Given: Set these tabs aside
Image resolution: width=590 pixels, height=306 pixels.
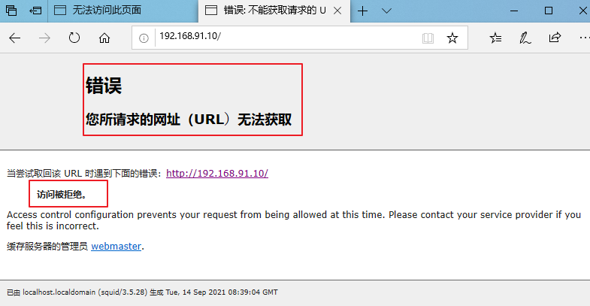Looking at the screenshot, I should pyautogui.click(x=35, y=11).
